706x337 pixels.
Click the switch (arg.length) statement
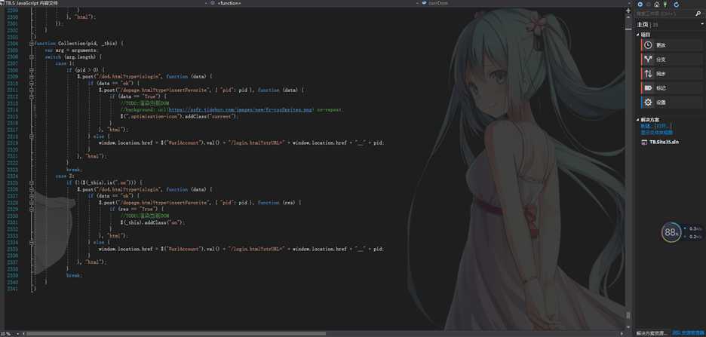tap(73, 57)
